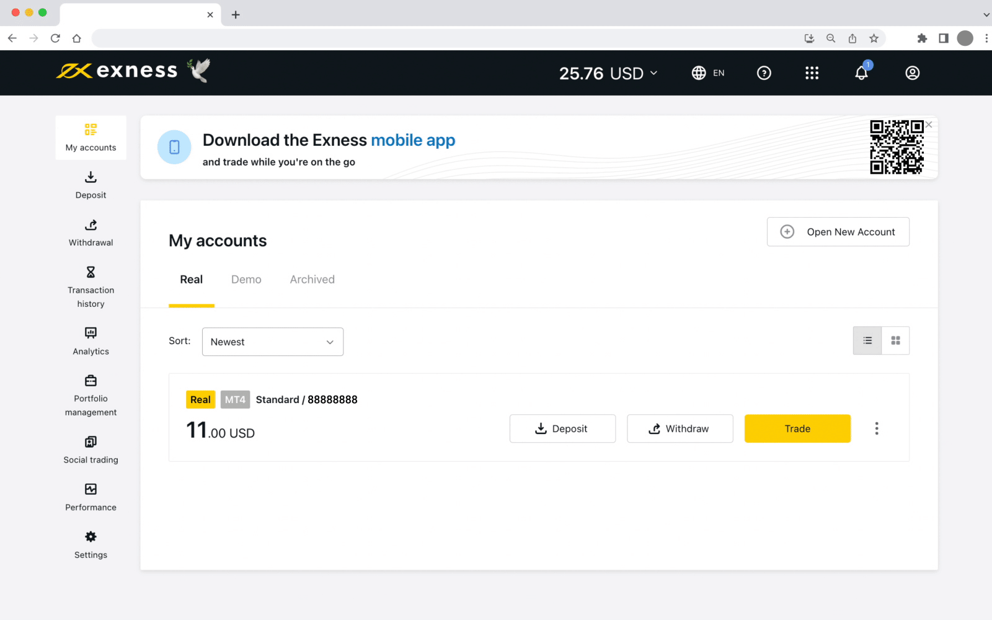Expand the Sort by Newest dropdown
The width and height of the screenshot is (992, 620).
click(273, 342)
